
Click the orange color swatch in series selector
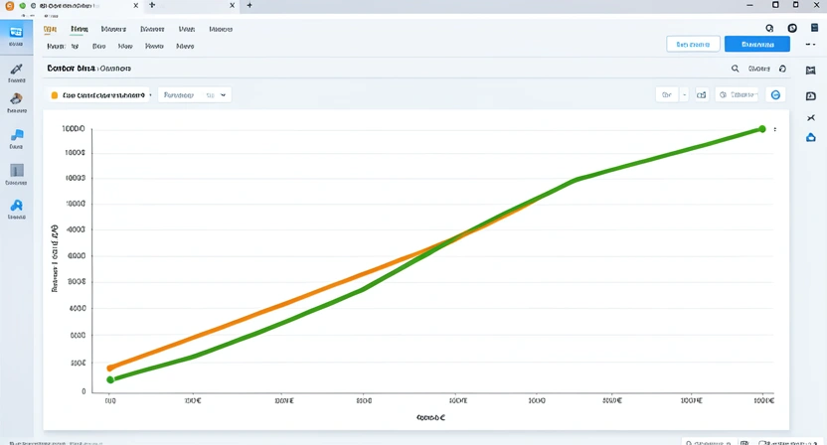(x=55, y=95)
